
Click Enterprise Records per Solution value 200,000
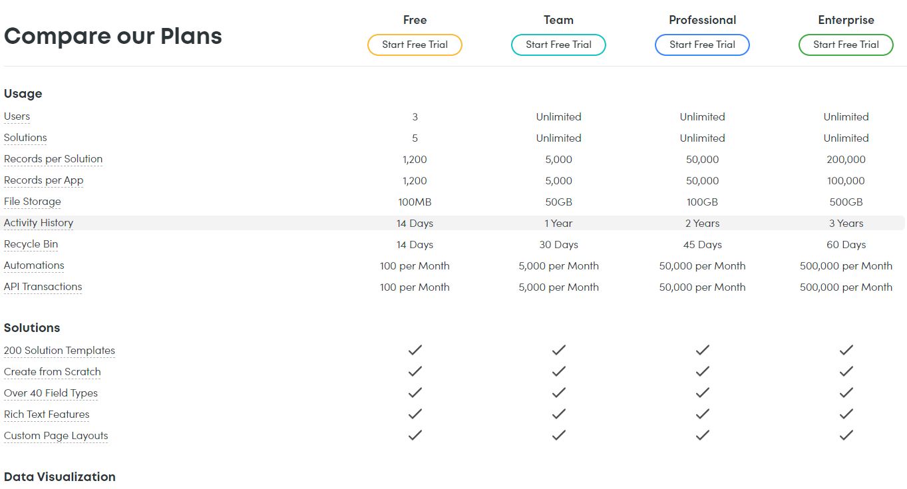tap(846, 160)
